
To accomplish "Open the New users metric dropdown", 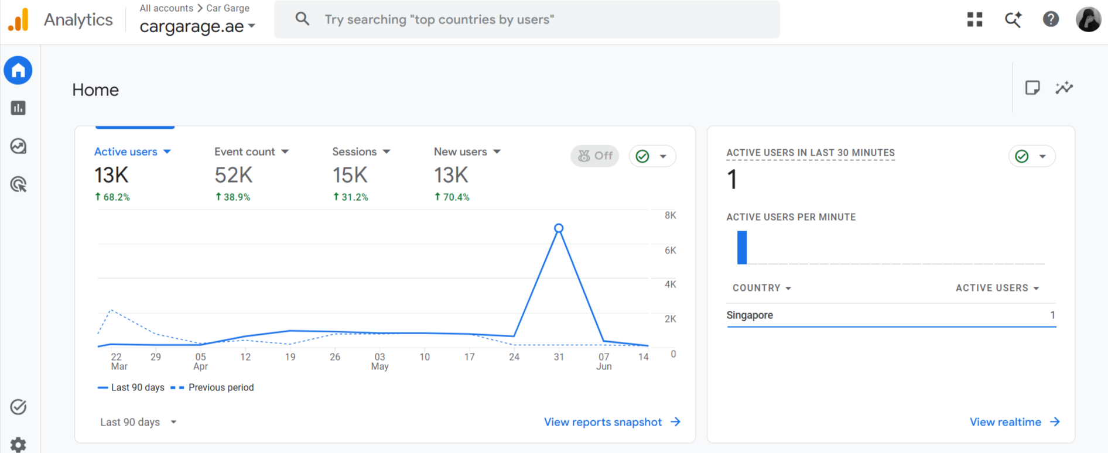I will (x=467, y=152).
